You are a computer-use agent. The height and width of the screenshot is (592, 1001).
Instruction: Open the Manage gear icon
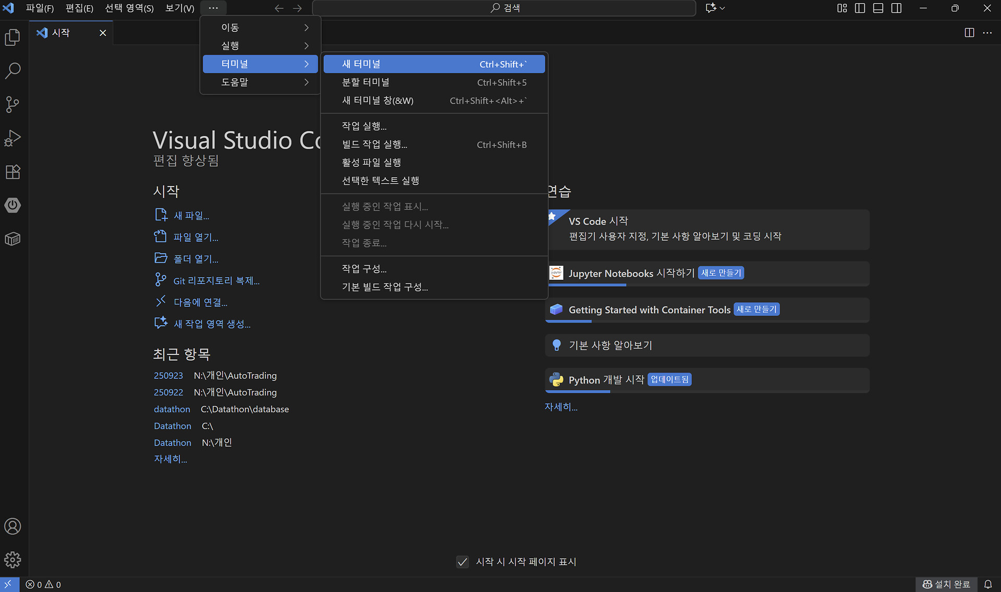coord(13,560)
